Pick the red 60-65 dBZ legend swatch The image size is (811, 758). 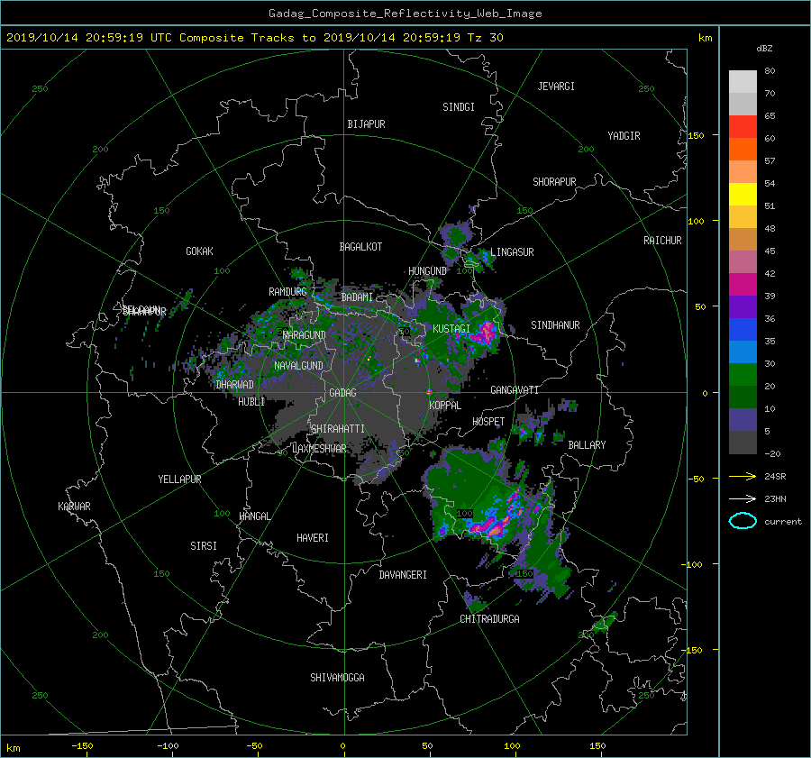coord(743,127)
